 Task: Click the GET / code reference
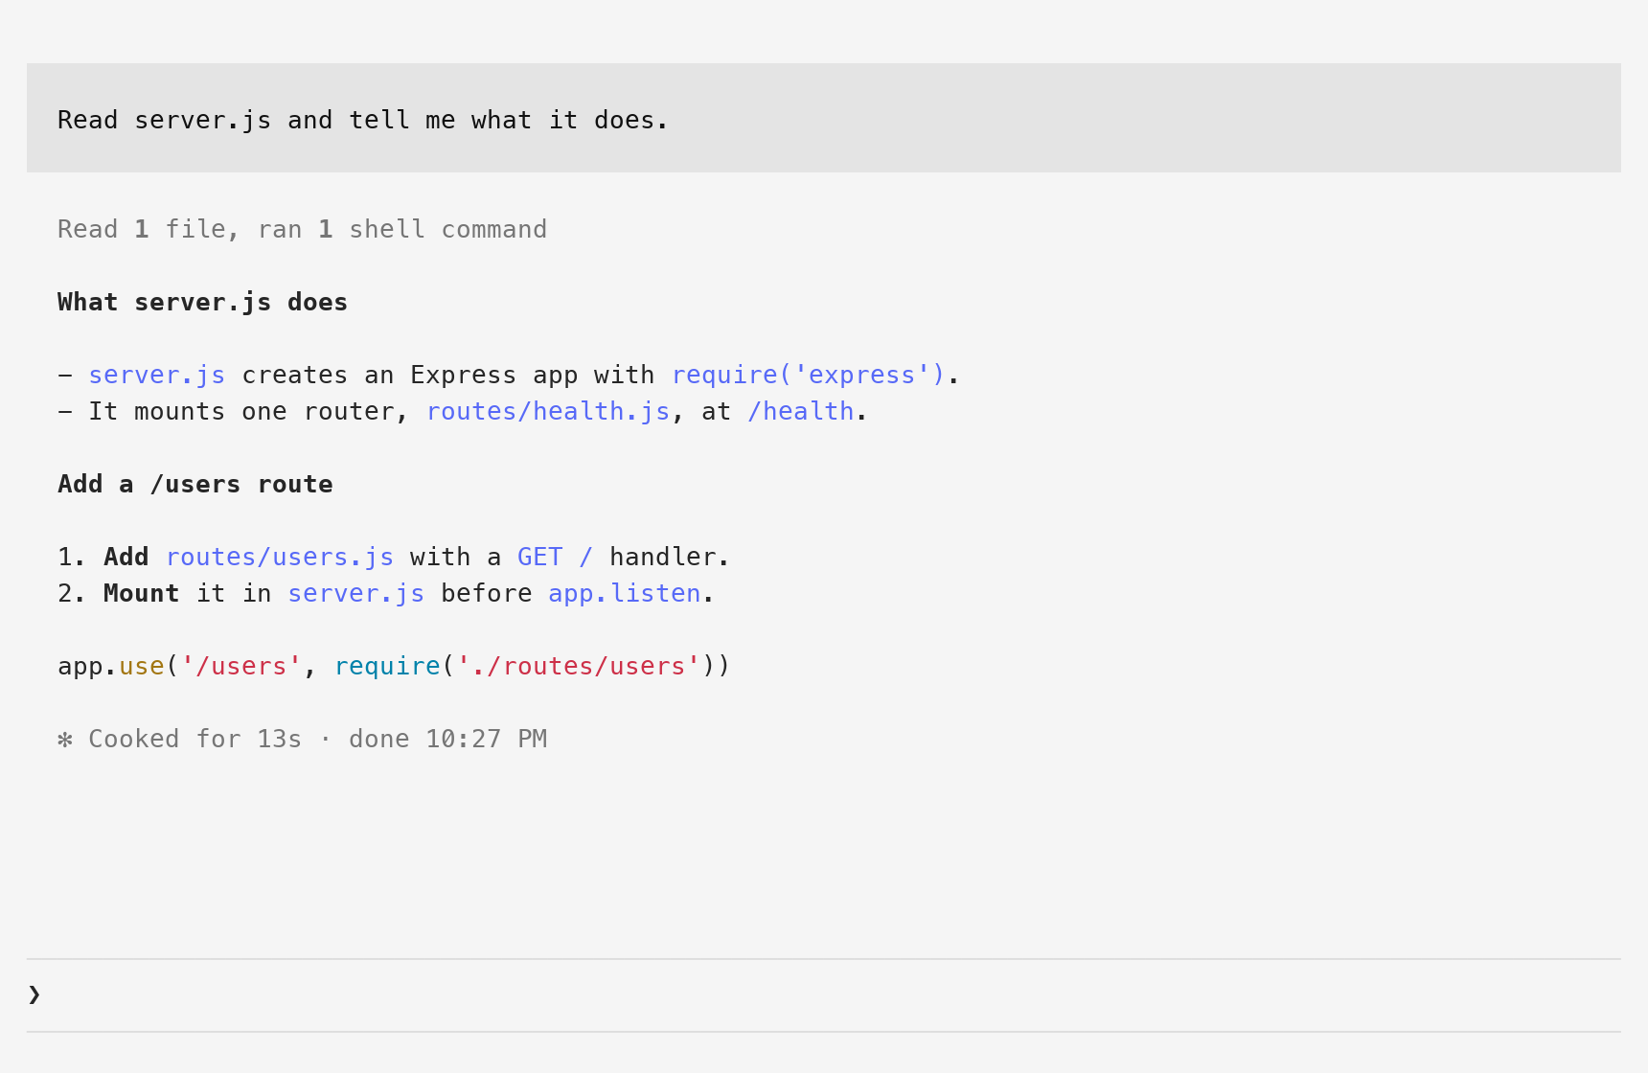pyautogui.click(x=556, y=558)
